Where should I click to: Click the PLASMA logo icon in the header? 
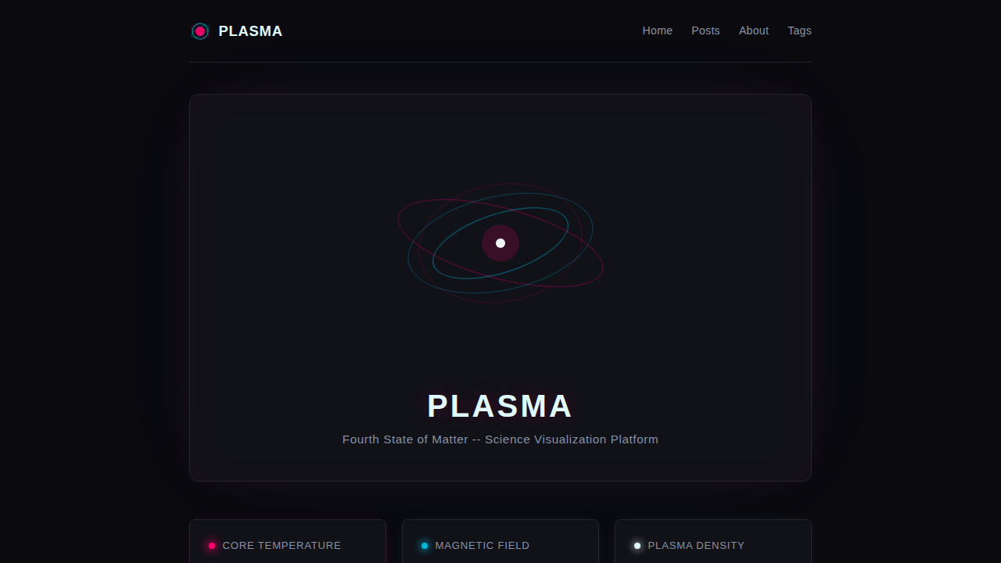click(x=199, y=31)
